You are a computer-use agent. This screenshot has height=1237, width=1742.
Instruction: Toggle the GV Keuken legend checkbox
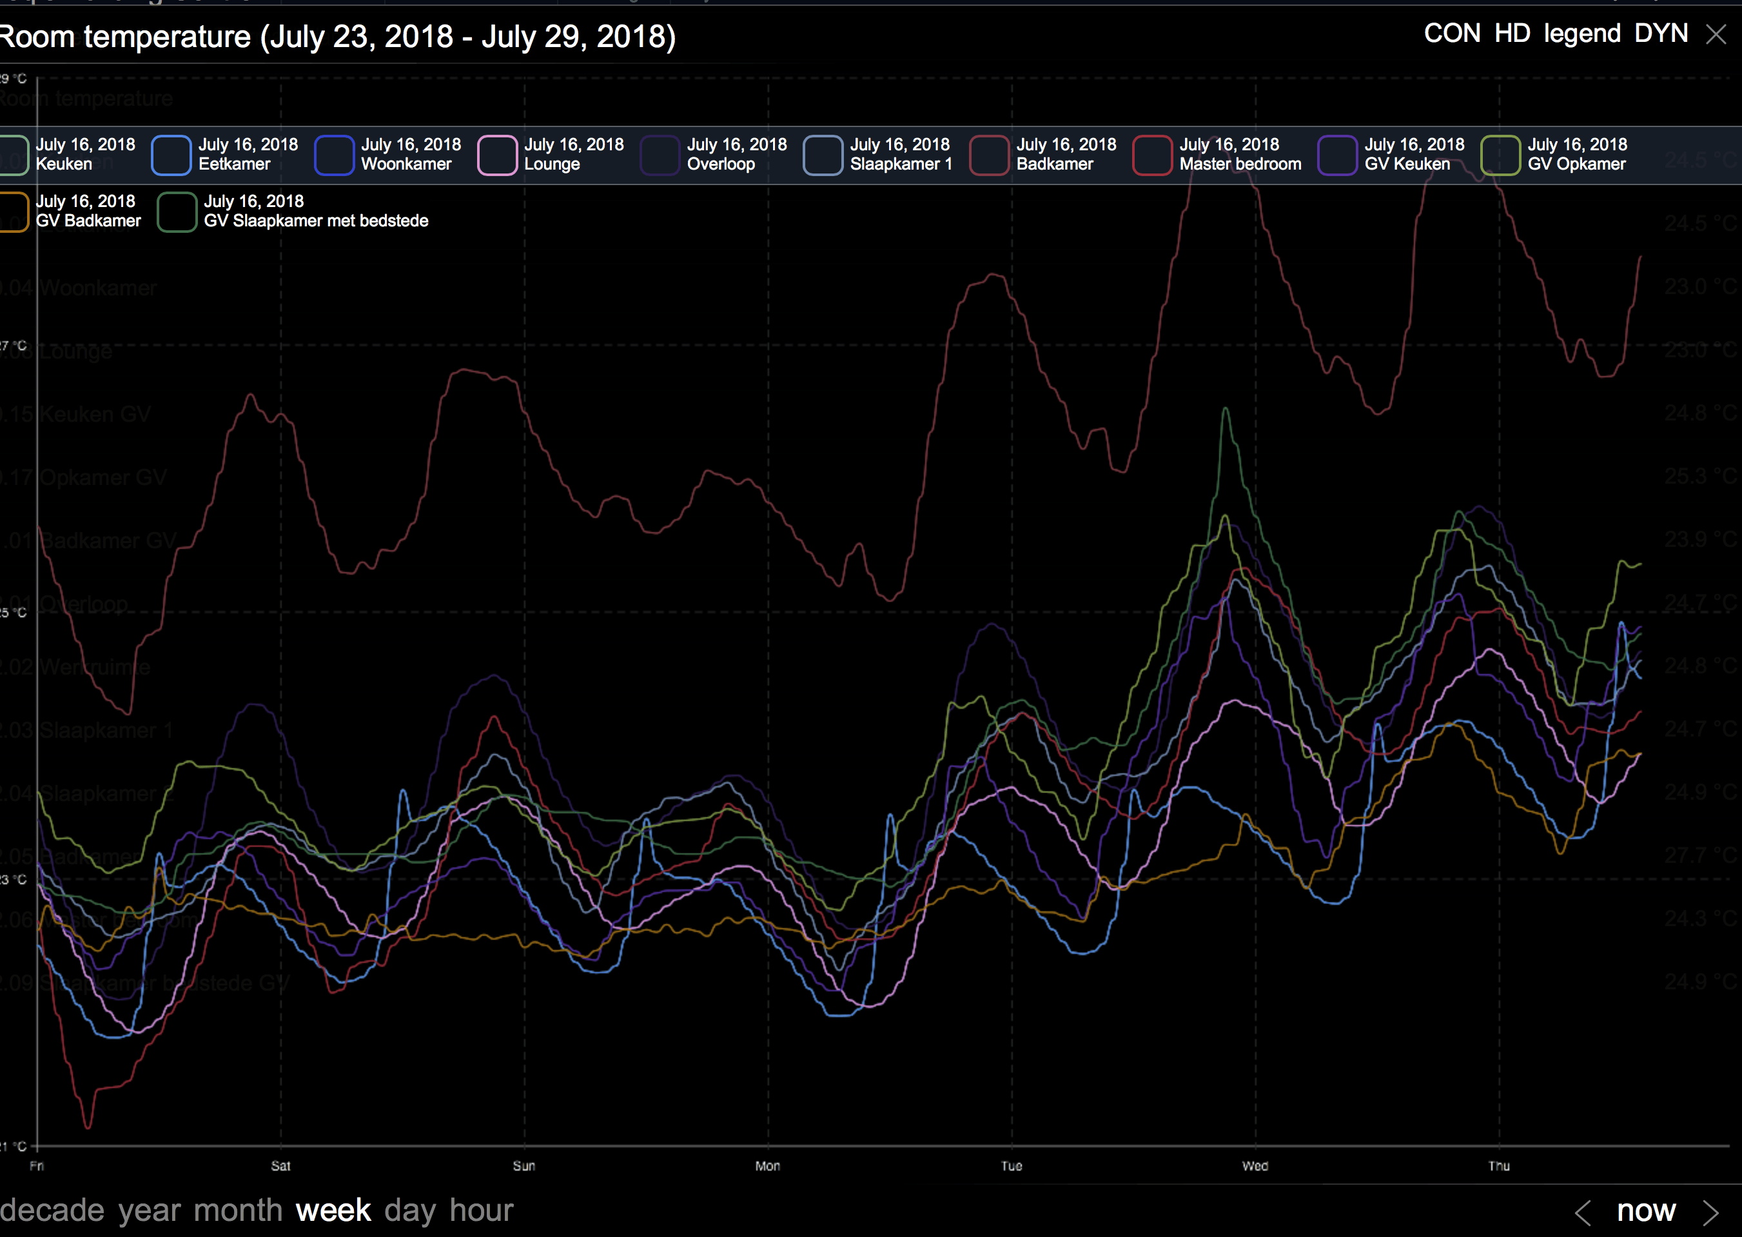point(1337,155)
